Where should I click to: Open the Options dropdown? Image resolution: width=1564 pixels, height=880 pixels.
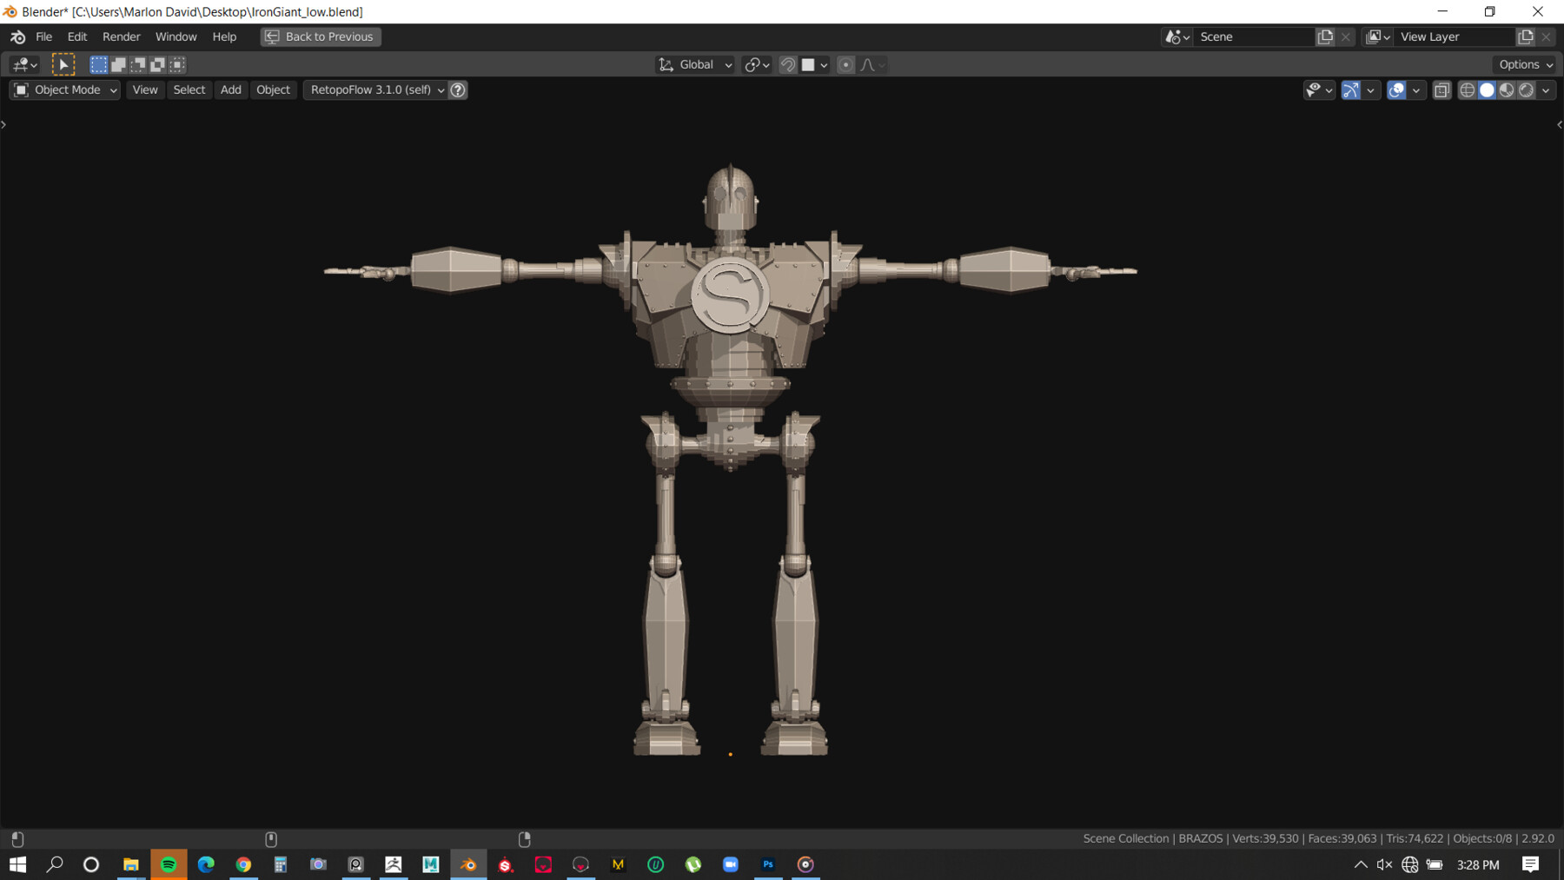(1526, 64)
